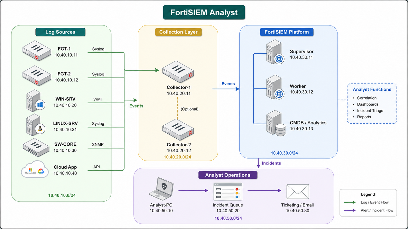Click the subnet label 10.40.30.0/24
This screenshot has height=229, width=408.
click(x=284, y=153)
